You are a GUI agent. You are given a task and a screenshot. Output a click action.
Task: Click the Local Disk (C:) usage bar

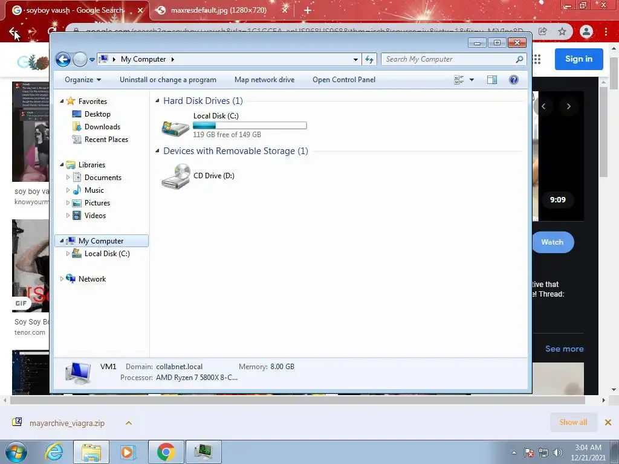250,126
